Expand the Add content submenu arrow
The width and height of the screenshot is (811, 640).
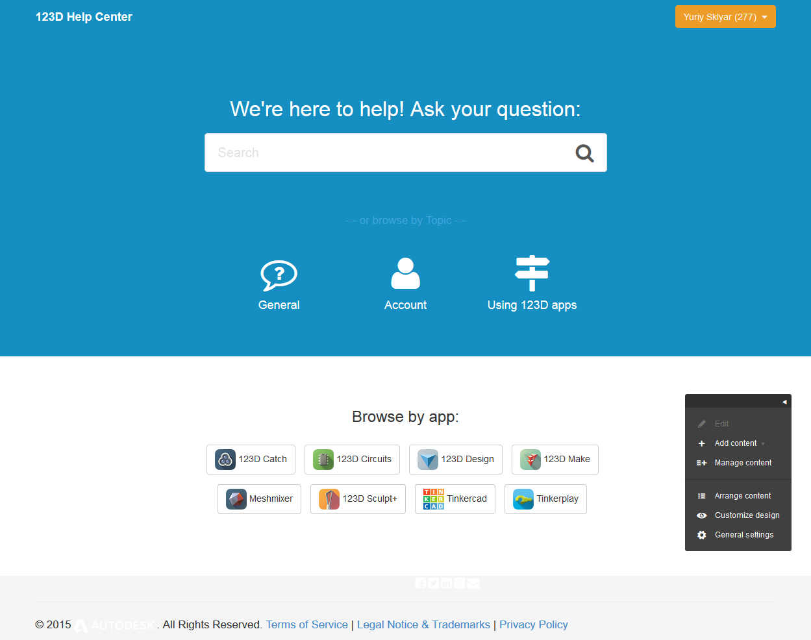point(763,444)
